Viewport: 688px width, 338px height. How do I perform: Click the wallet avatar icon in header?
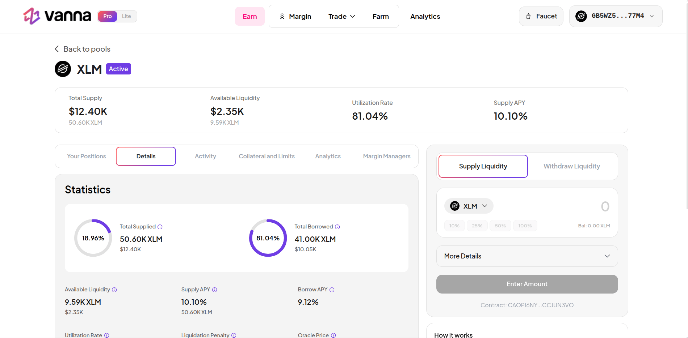pos(581,16)
